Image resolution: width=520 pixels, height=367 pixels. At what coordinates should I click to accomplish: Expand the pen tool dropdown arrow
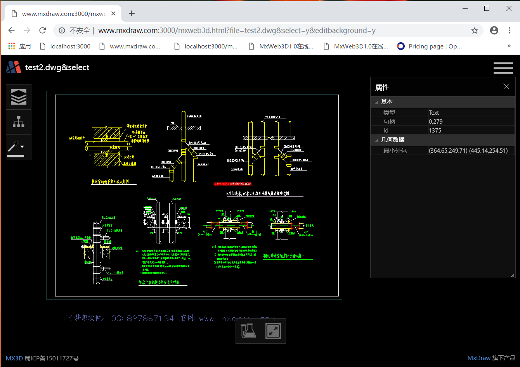(x=23, y=147)
